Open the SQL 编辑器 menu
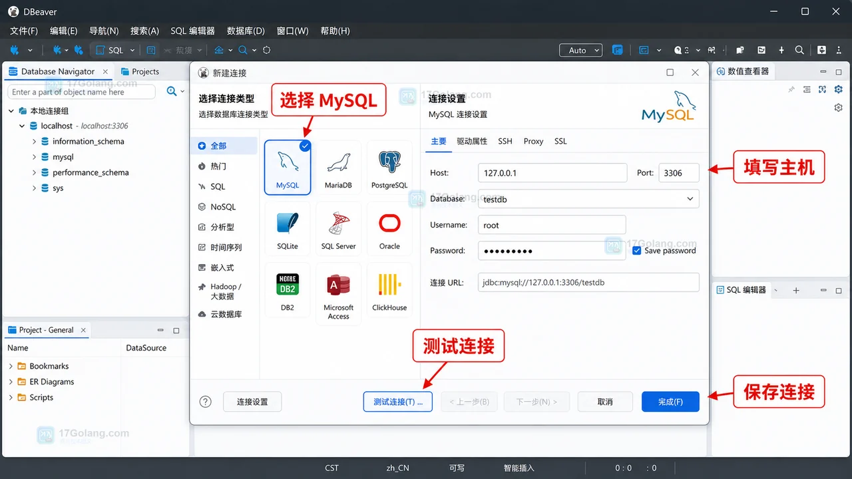The height and width of the screenshot is (479, 852). (192, 31)
